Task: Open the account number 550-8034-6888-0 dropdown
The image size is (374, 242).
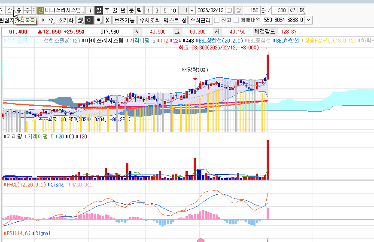Action: click(308, 20)
